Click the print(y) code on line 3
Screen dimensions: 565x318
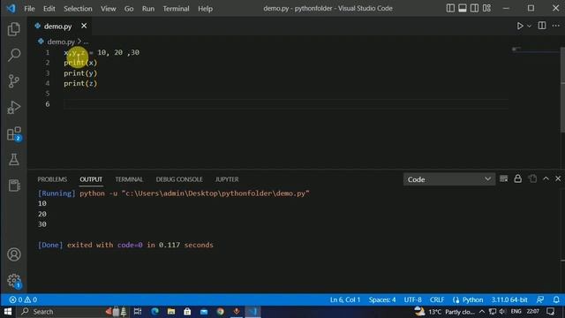point(80,73)
